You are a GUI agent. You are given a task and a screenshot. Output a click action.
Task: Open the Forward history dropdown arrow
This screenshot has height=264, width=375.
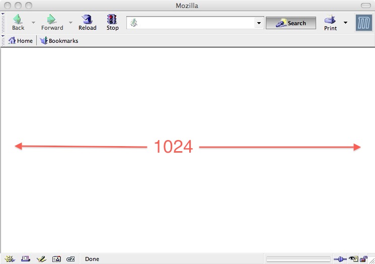(70, 23)
